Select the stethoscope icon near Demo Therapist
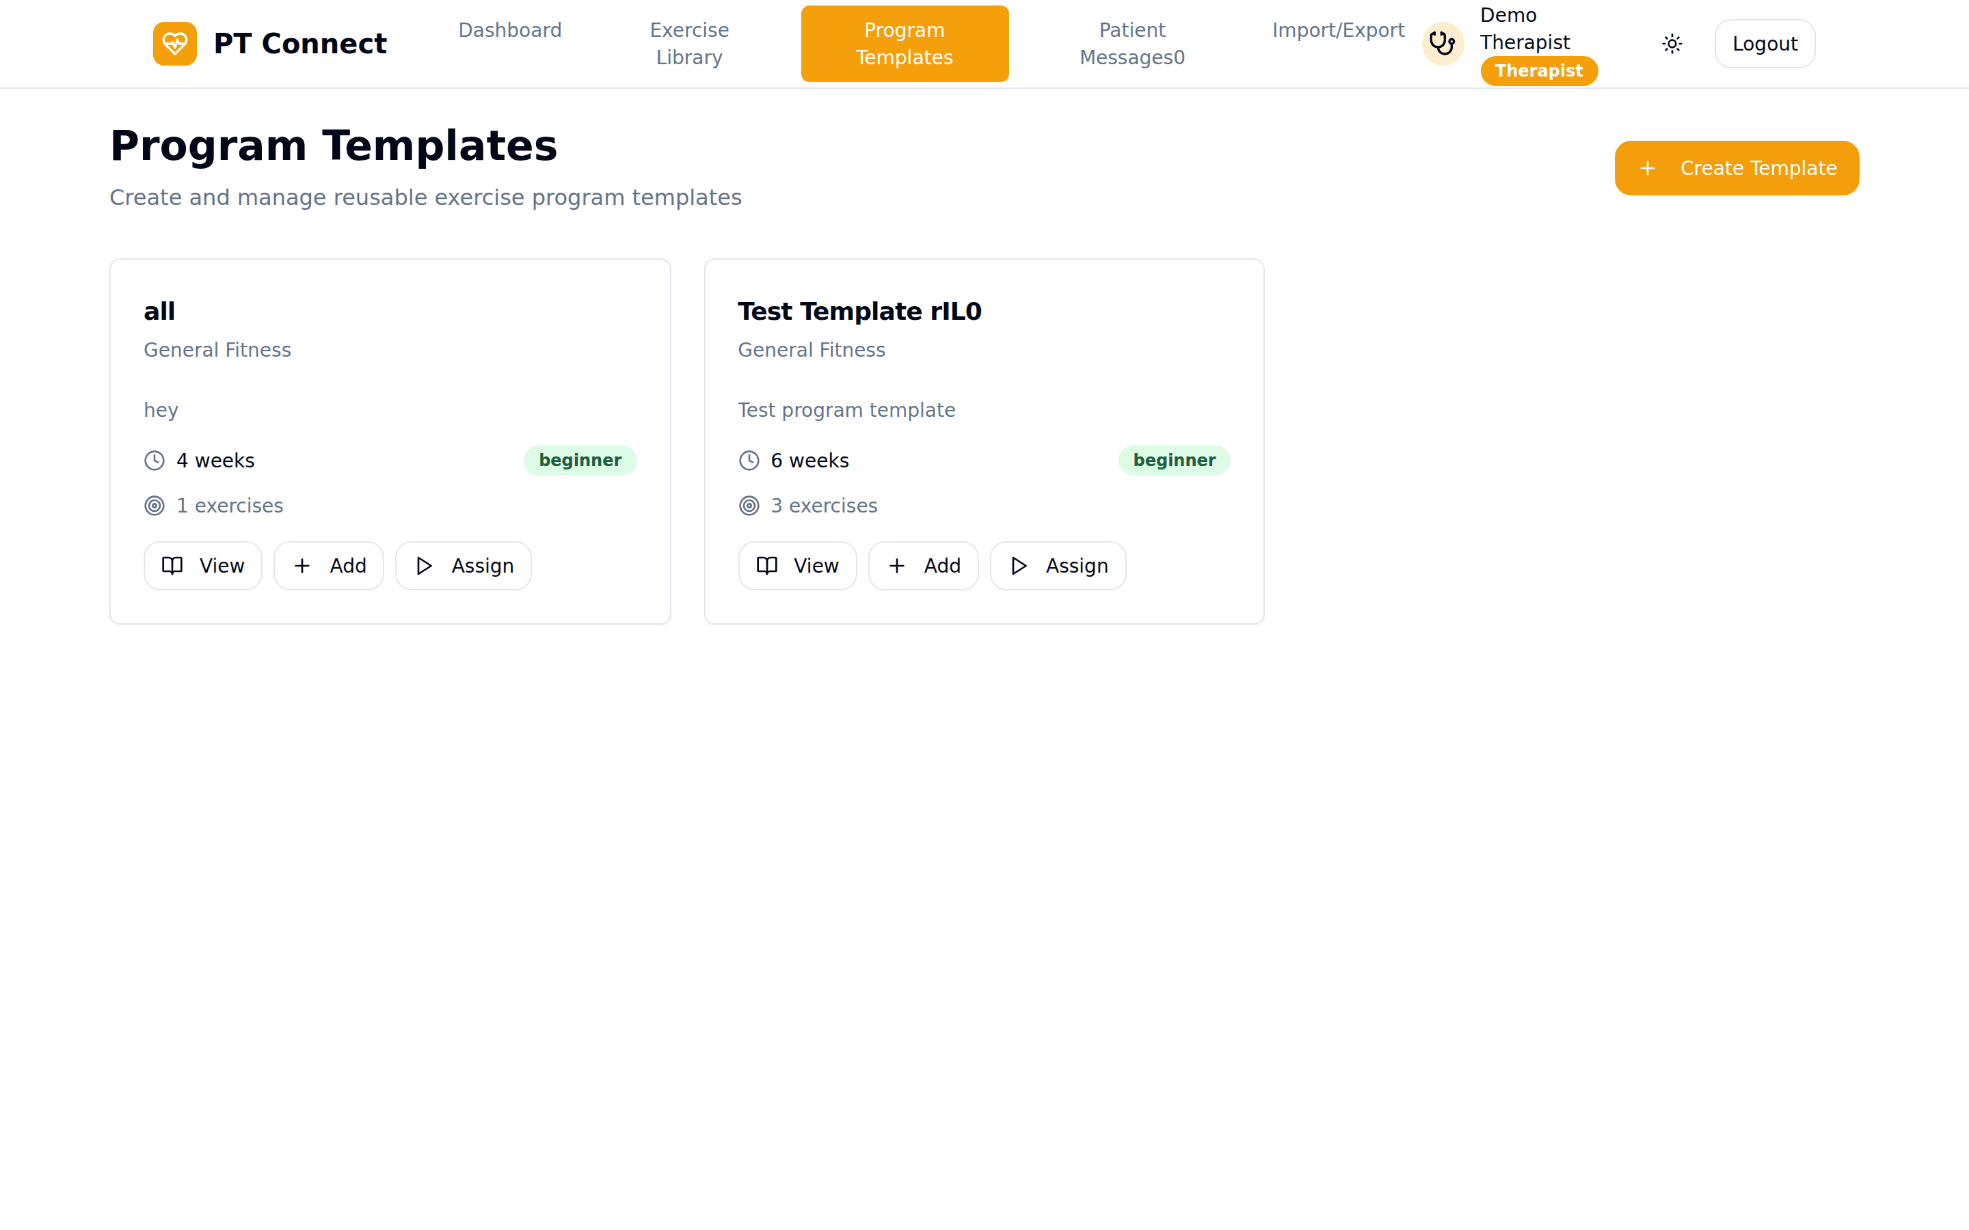This screenshot has width=1969, height=1230. 1441,43
